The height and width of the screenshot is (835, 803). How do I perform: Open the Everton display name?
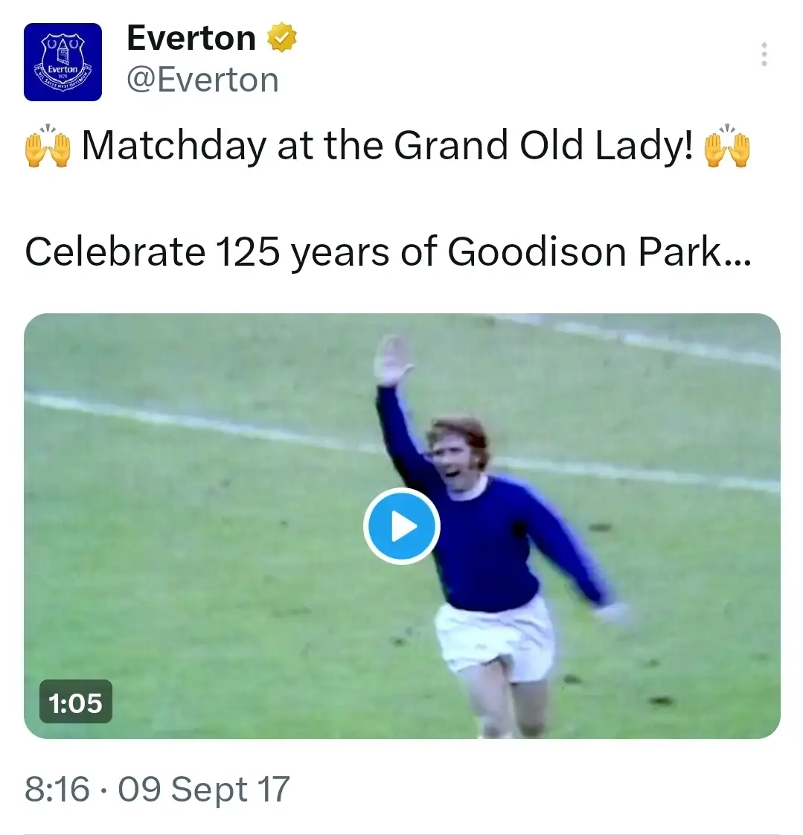tap(191, 38)
